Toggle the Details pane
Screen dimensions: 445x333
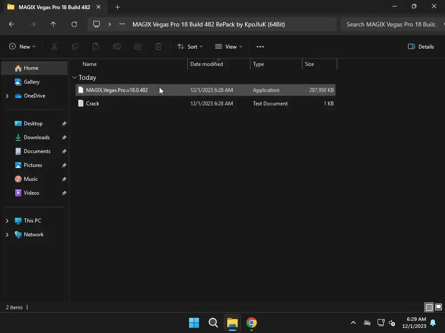point(421,47)
